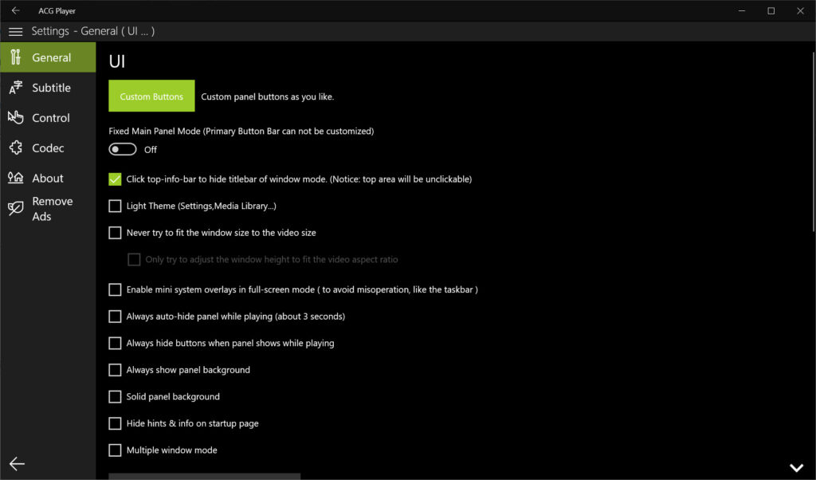Switch to Control settings
The width and height of the screenshot is (816, 480).
click(x=48, y=118)
